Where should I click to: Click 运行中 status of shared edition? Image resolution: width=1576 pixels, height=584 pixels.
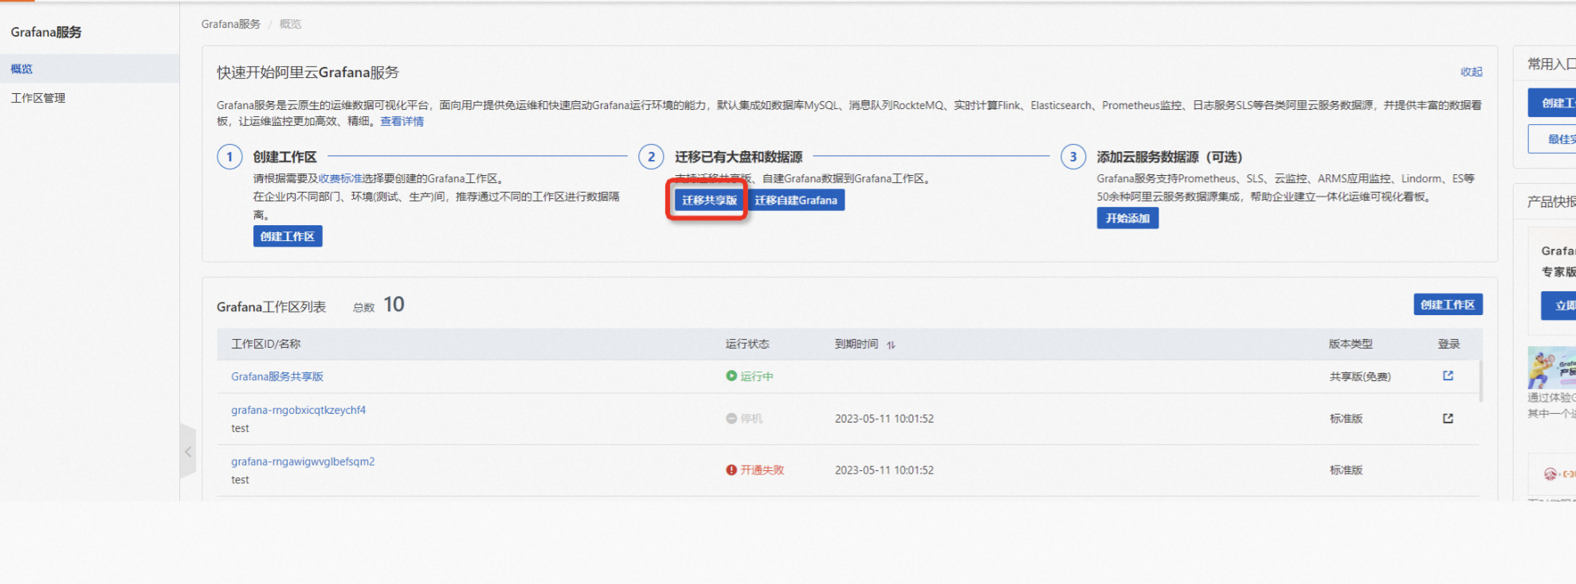[750, 376]
